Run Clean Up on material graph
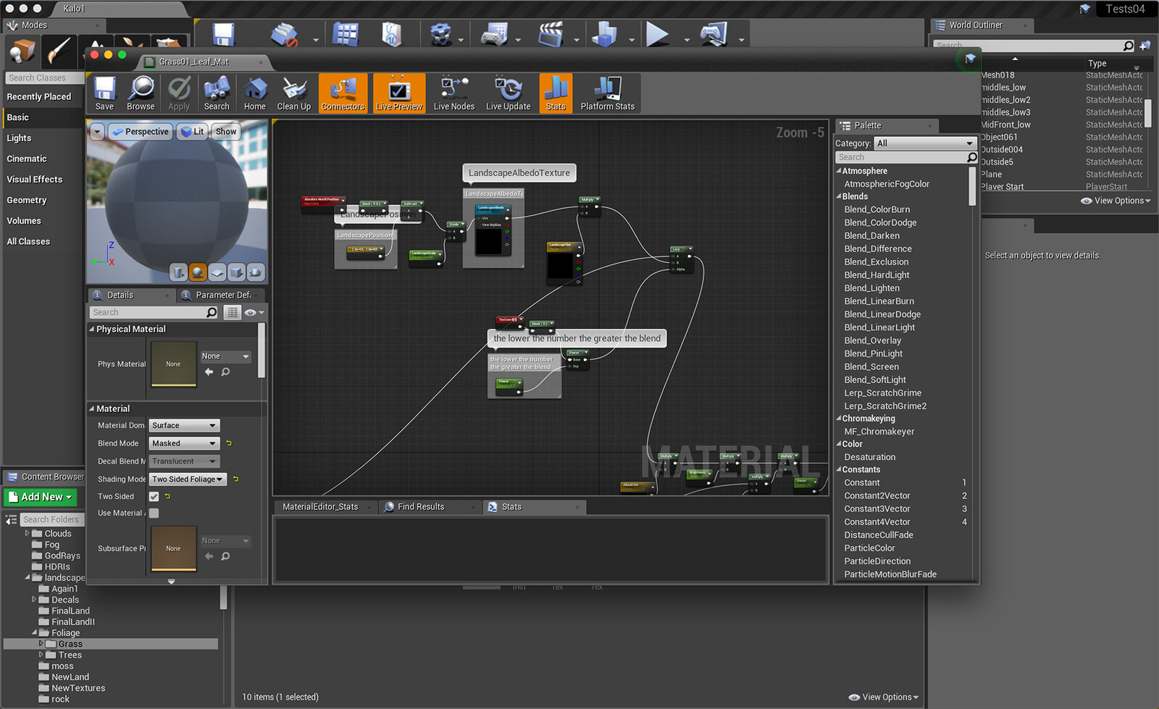 [293, 93]
